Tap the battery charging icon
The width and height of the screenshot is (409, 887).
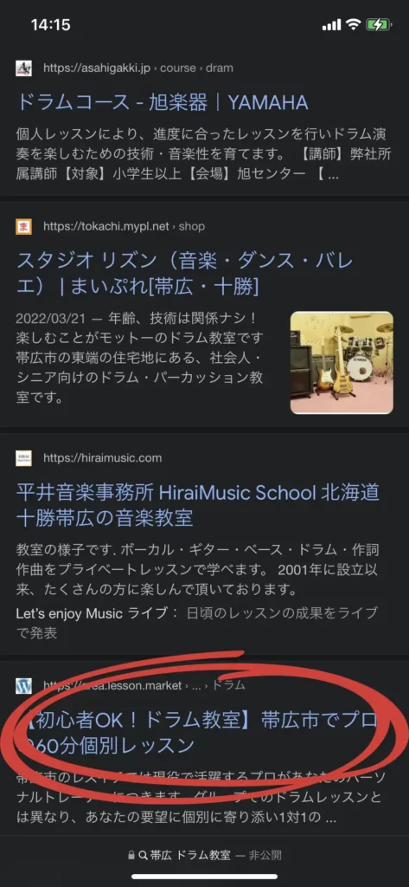[x=378, y=24]
